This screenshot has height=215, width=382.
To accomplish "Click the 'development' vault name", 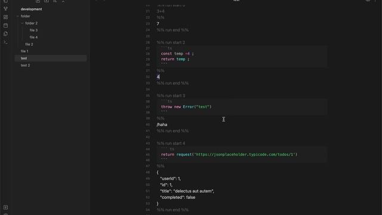I will coord(32,9).
